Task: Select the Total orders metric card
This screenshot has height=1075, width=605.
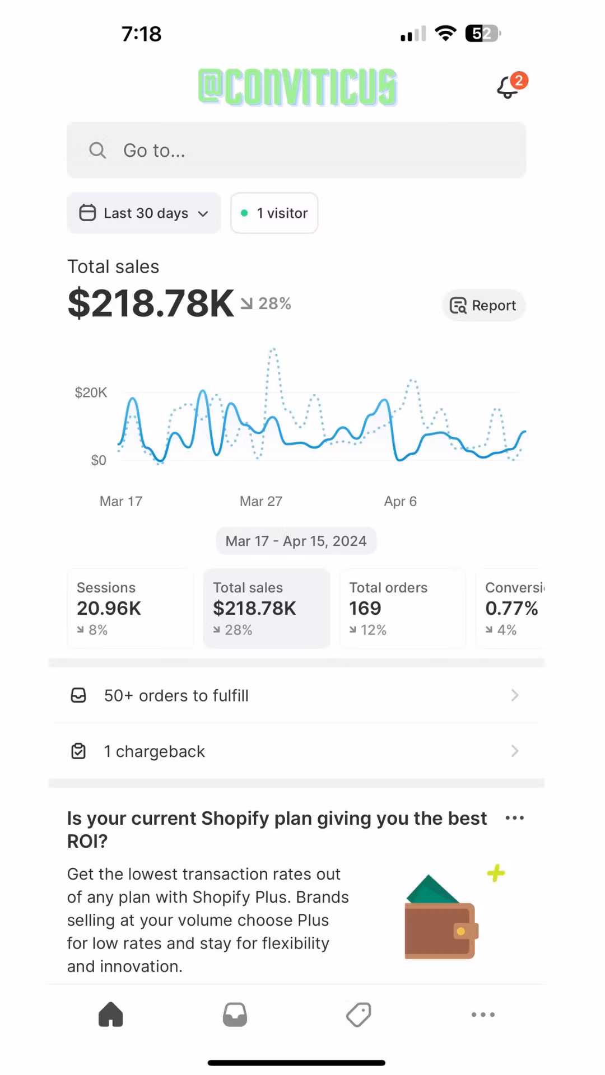Action: 402,608
